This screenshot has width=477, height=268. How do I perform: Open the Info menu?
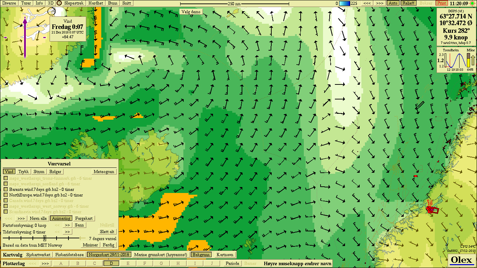pyautogui.click(x=39, y=3)
